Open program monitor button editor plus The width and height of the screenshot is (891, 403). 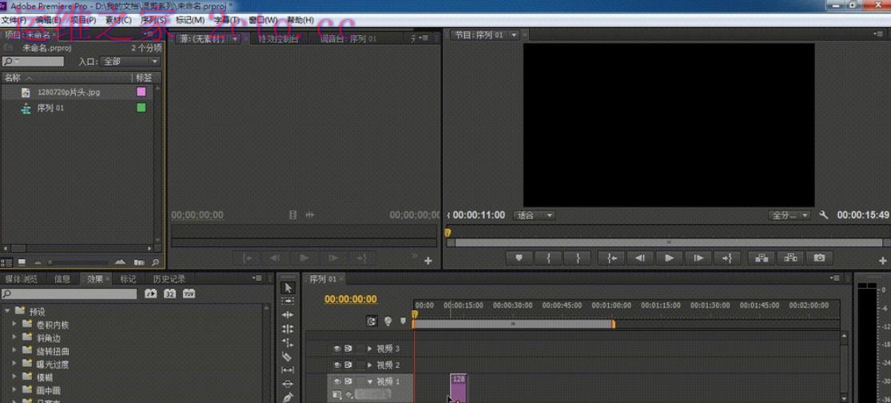coord(882,261)
